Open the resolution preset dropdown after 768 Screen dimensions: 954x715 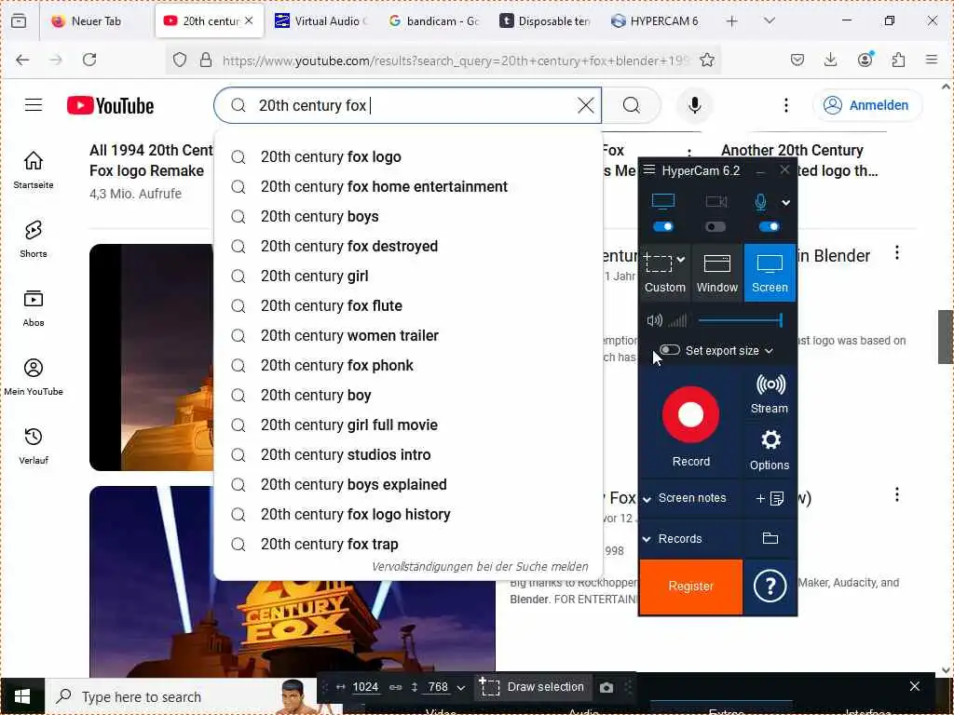(x=460, y=688)
